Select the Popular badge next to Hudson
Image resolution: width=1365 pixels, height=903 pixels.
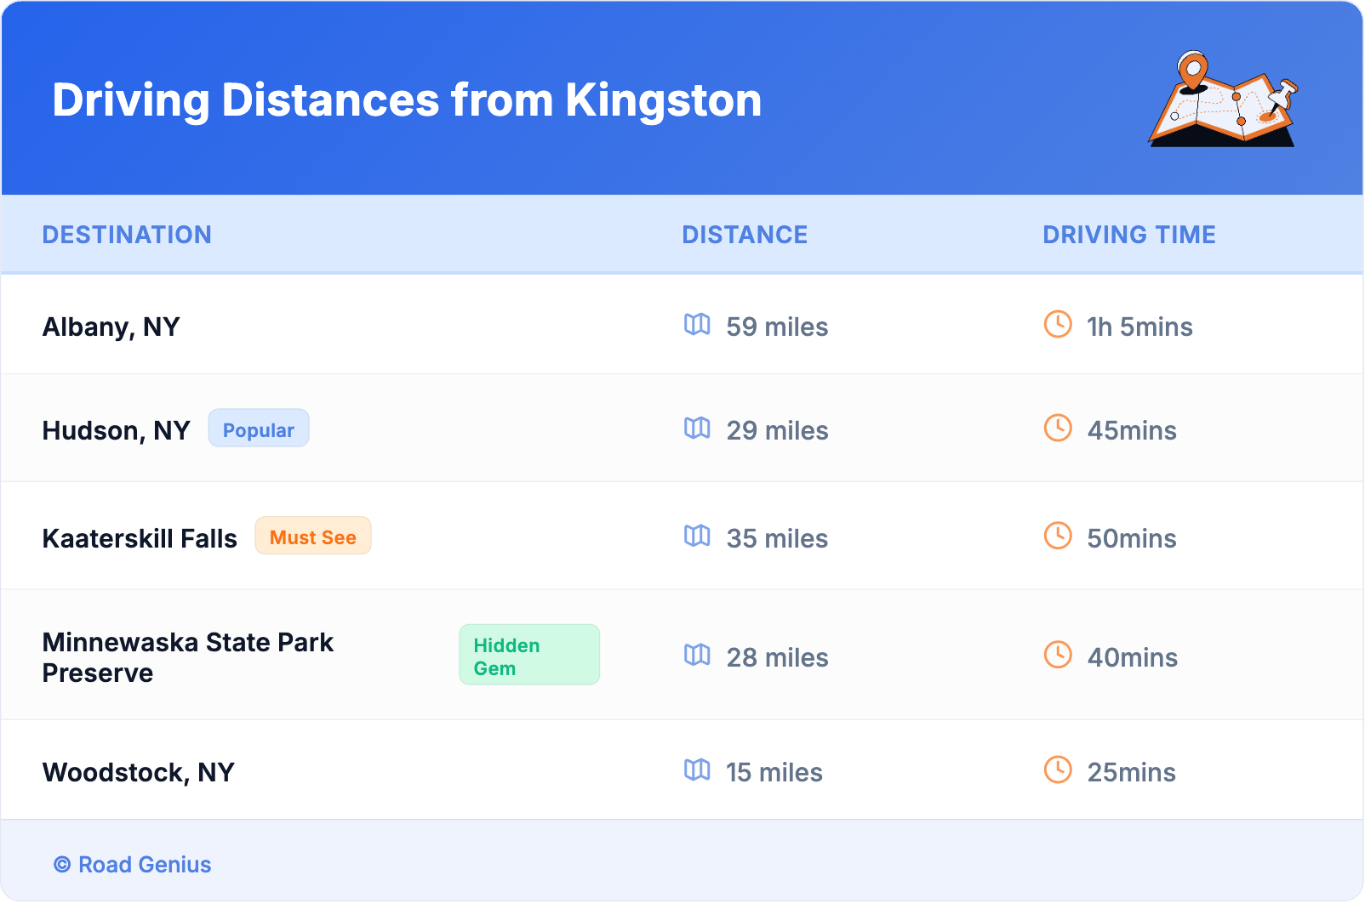click(x=259, y=429)
